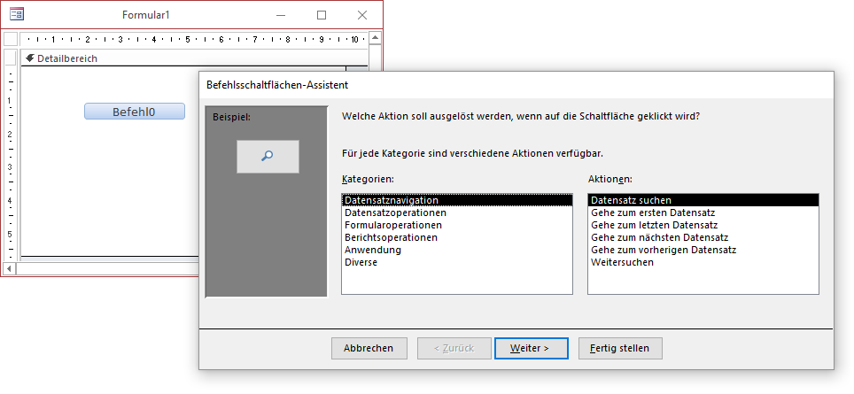Select Gehe zum letzten Datensatz
The width and height of the screenshot is (854, 394).
coord(703,225)
